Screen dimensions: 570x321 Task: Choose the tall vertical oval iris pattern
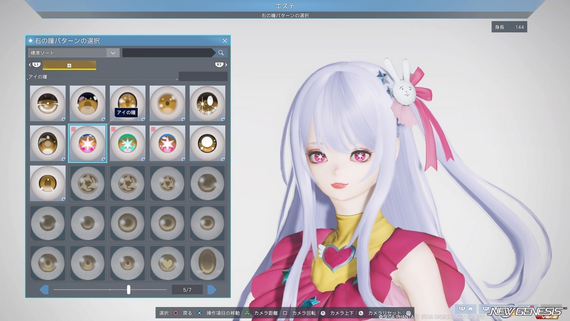coord(207,263)
